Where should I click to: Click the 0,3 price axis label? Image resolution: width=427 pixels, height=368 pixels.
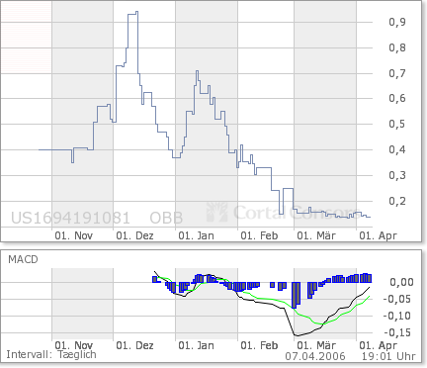click(397, 175)
